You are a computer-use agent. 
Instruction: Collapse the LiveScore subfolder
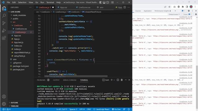coord(18,25)
